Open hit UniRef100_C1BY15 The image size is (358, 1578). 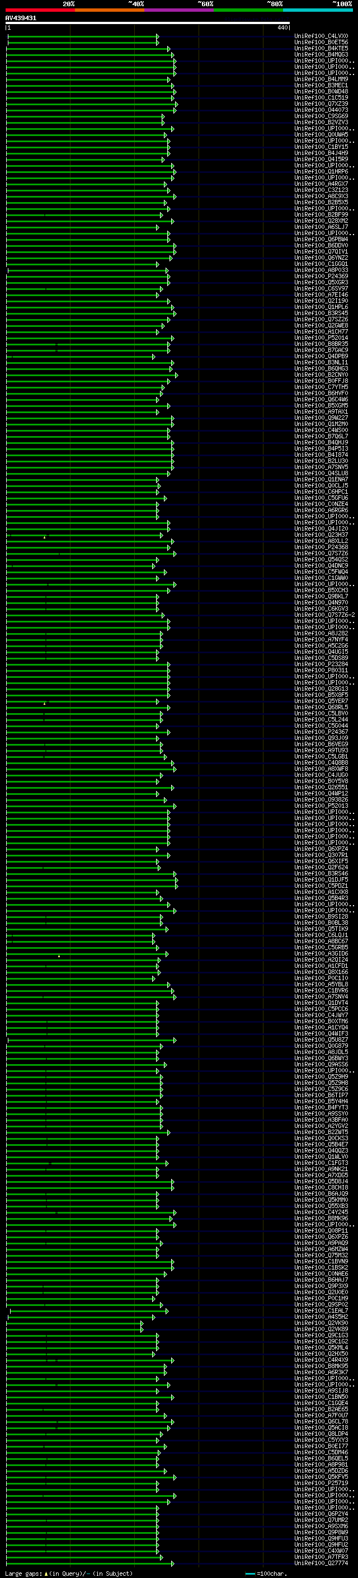321,147
